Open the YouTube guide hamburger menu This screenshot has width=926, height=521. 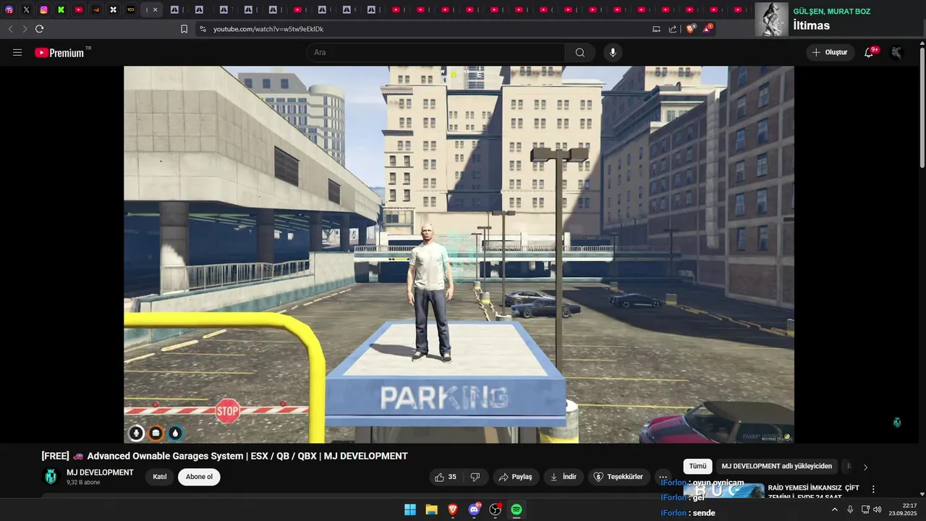[17, 53]
